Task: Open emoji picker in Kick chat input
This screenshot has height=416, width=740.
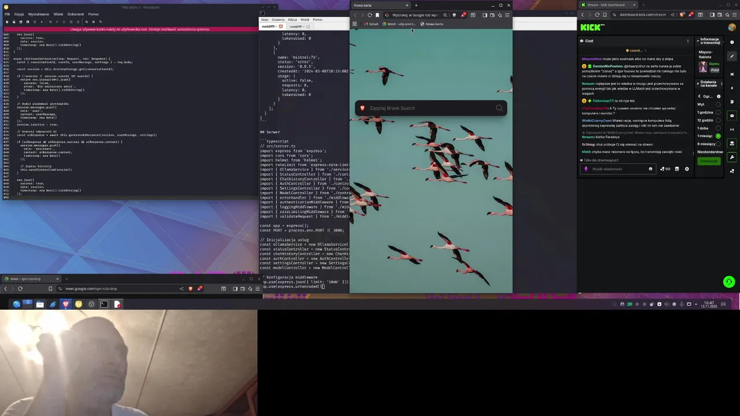Action: [650, 169]
